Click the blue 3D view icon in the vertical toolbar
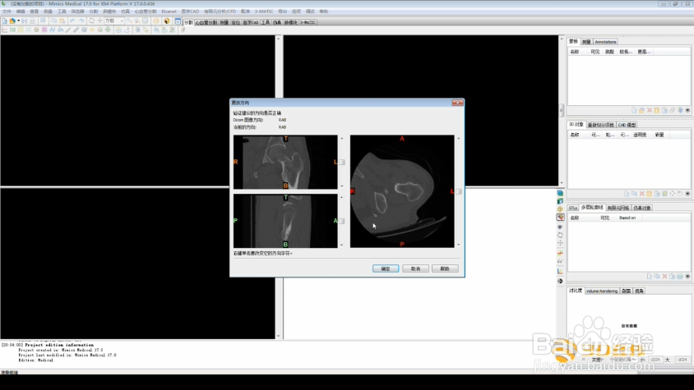This screenshot has height=390, width=694. [560, 193]
